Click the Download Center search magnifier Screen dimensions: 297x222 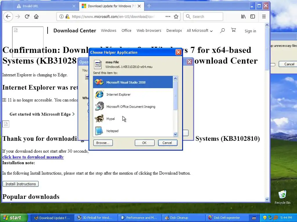click(x=222, y=31)
